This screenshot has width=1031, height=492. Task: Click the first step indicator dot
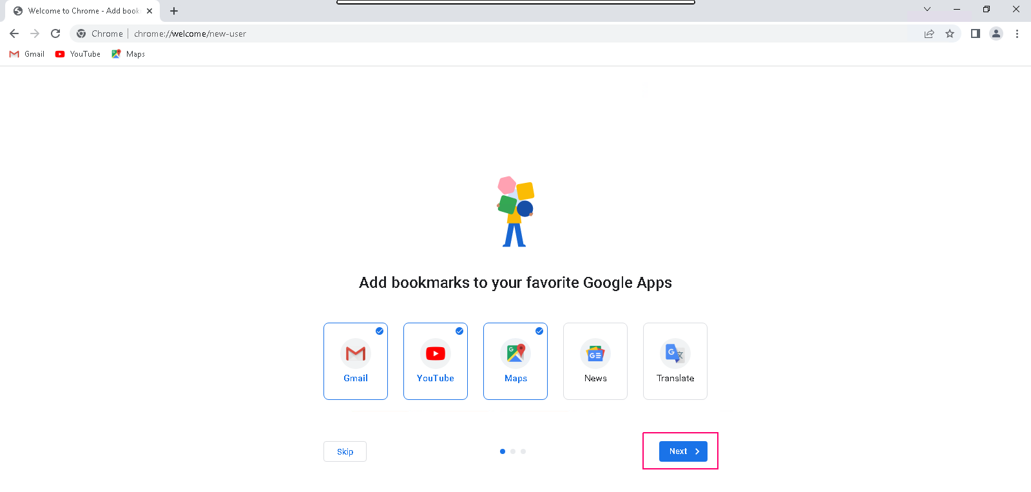503,451
